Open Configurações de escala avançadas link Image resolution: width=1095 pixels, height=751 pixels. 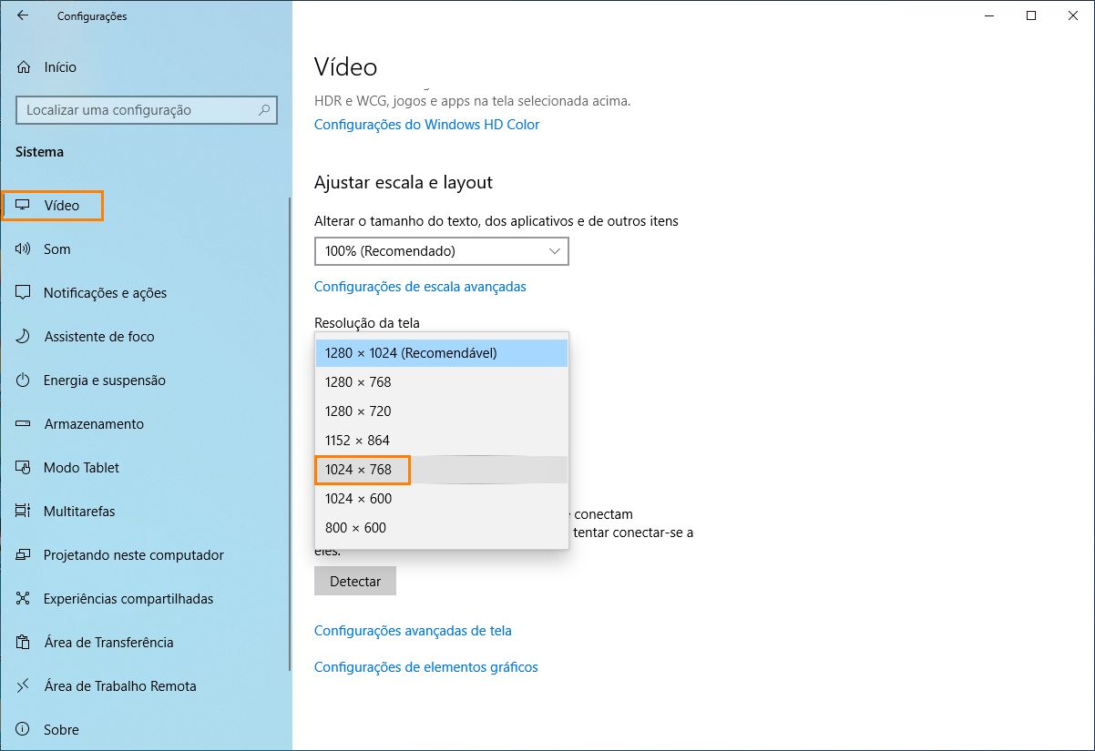[420, 287]
